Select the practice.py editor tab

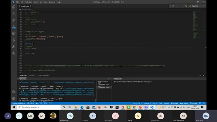25,6
